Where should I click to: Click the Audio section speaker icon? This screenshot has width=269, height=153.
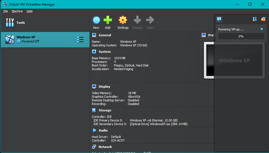[94, 130]
